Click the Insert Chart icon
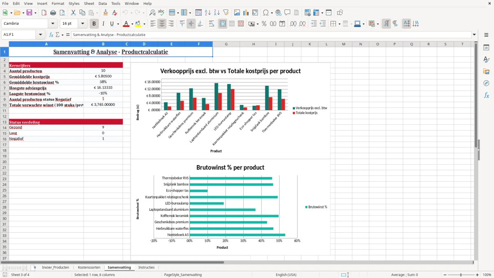494x278 pixels. pyautogui.click(x=246, y=13)
